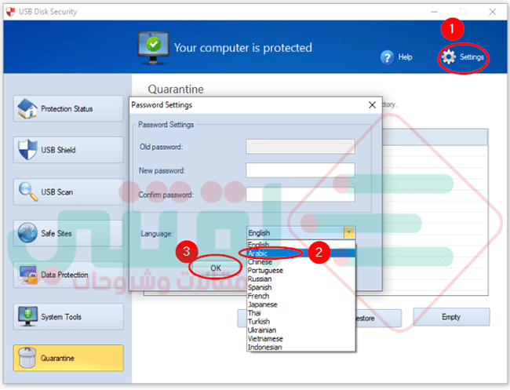The image size is (510, 390).
Task: Select the Quarantine sidebar tab
Action: tap(68, 358)
